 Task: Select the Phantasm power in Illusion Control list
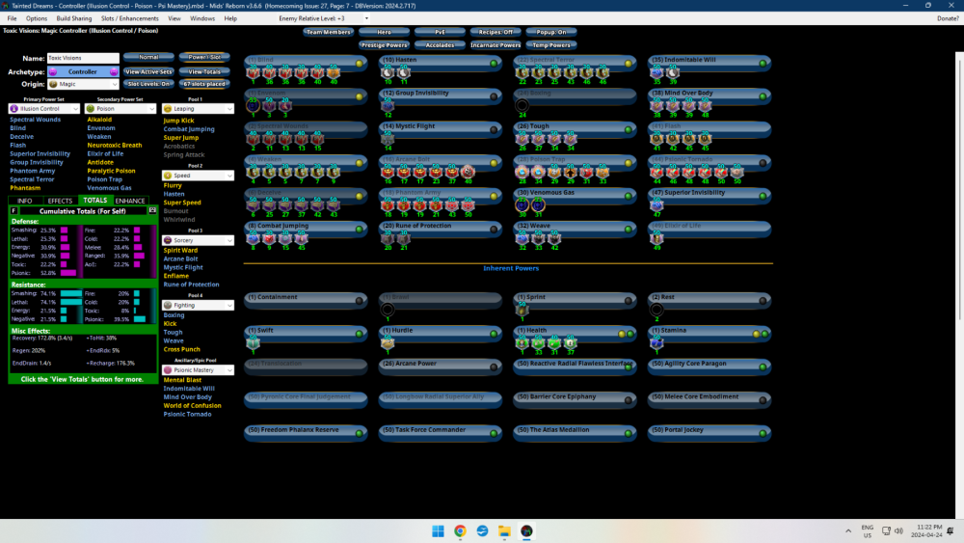coord(25,187)
